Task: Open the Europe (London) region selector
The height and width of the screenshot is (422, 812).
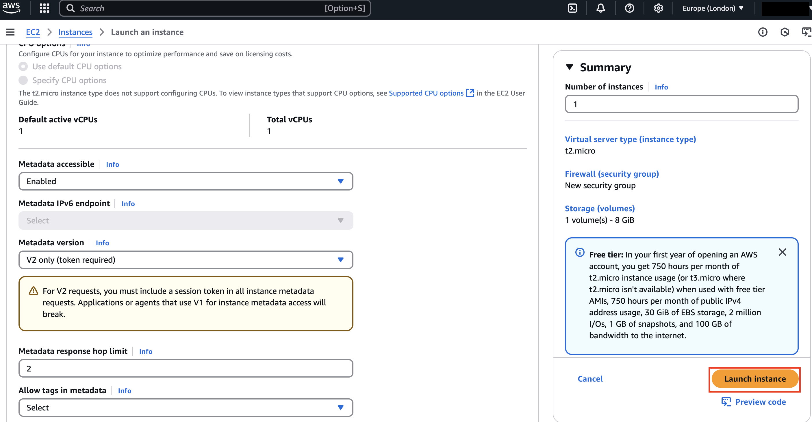Action: pos(713,8)
